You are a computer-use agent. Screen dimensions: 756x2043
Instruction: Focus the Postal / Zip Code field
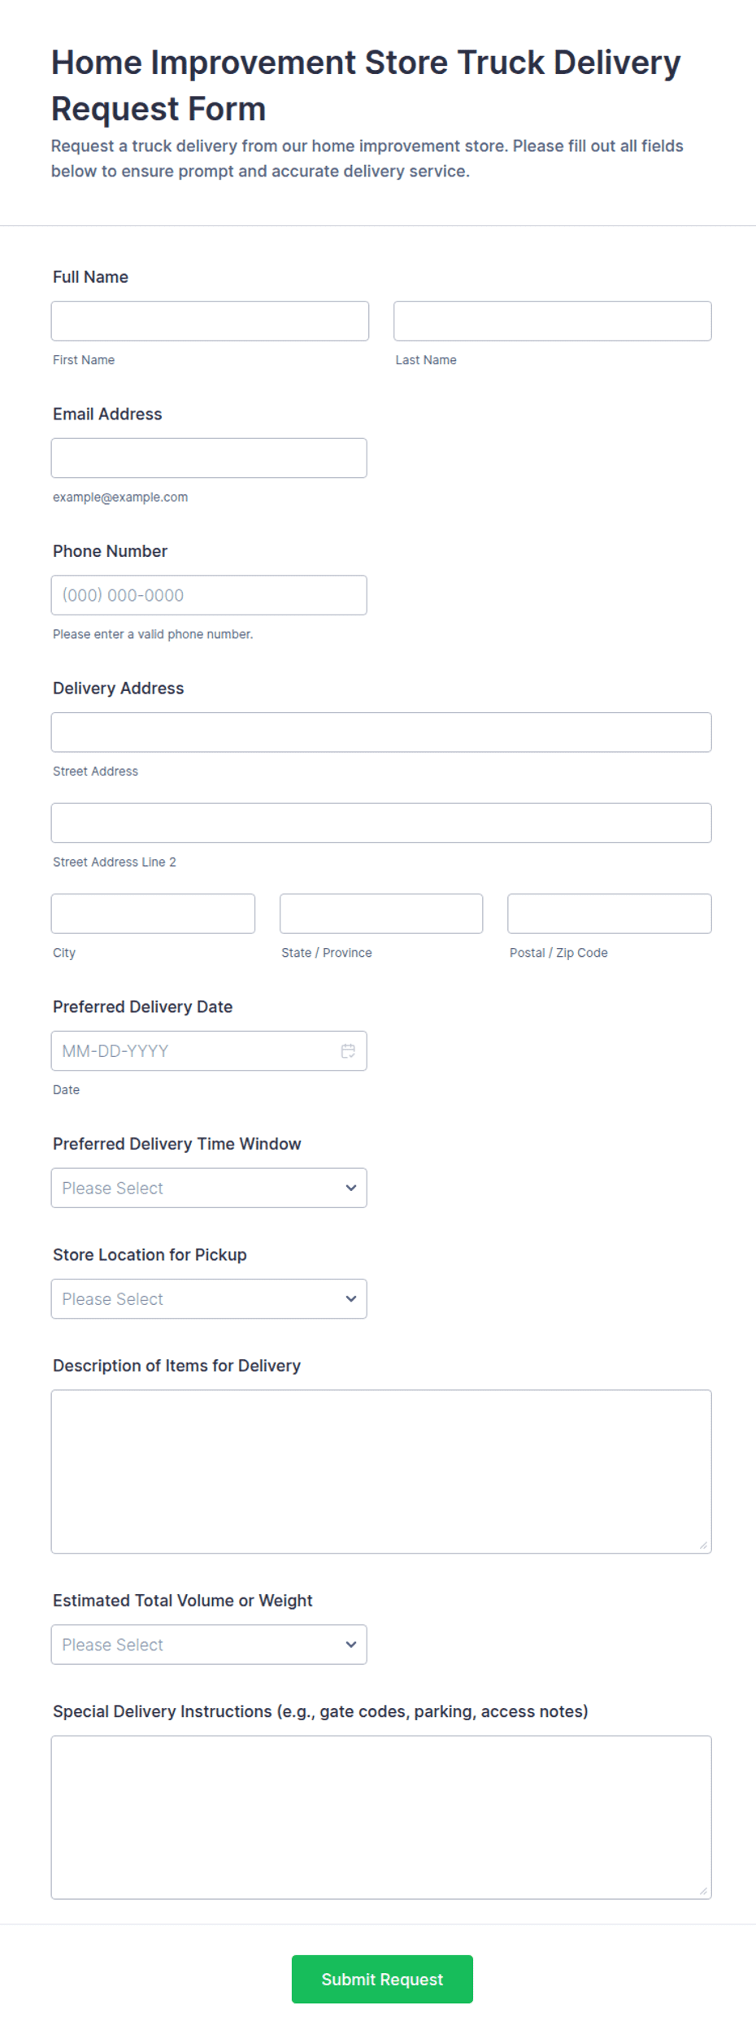610,914
